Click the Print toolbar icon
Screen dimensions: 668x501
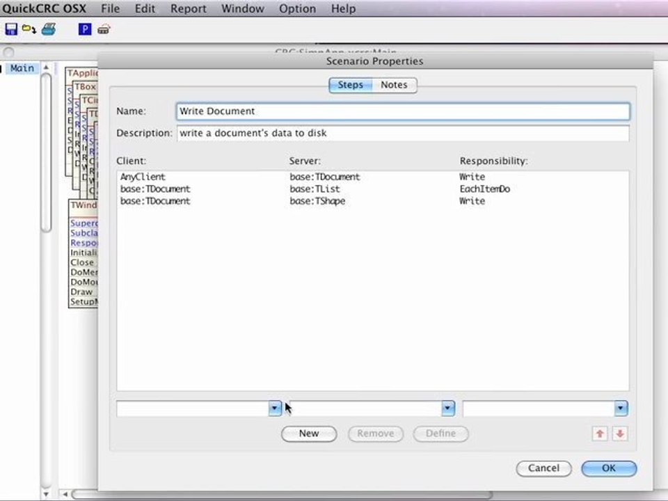coord(49,29)
